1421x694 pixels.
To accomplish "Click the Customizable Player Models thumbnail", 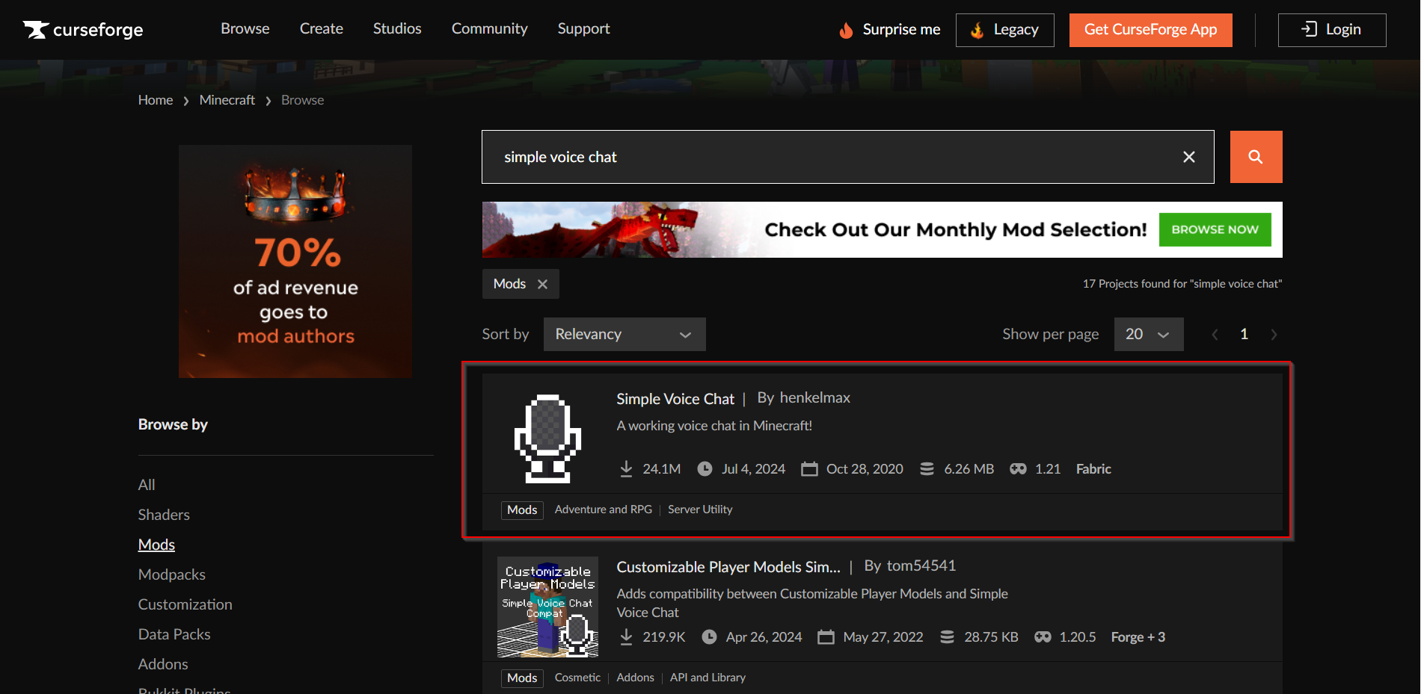I will tap(547, 607).
